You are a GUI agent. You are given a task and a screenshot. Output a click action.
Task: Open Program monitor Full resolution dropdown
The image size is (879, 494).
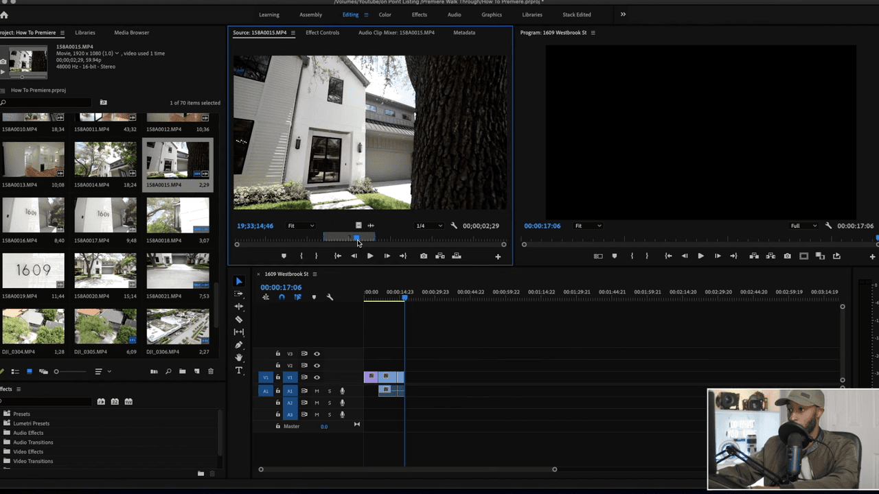804,226
